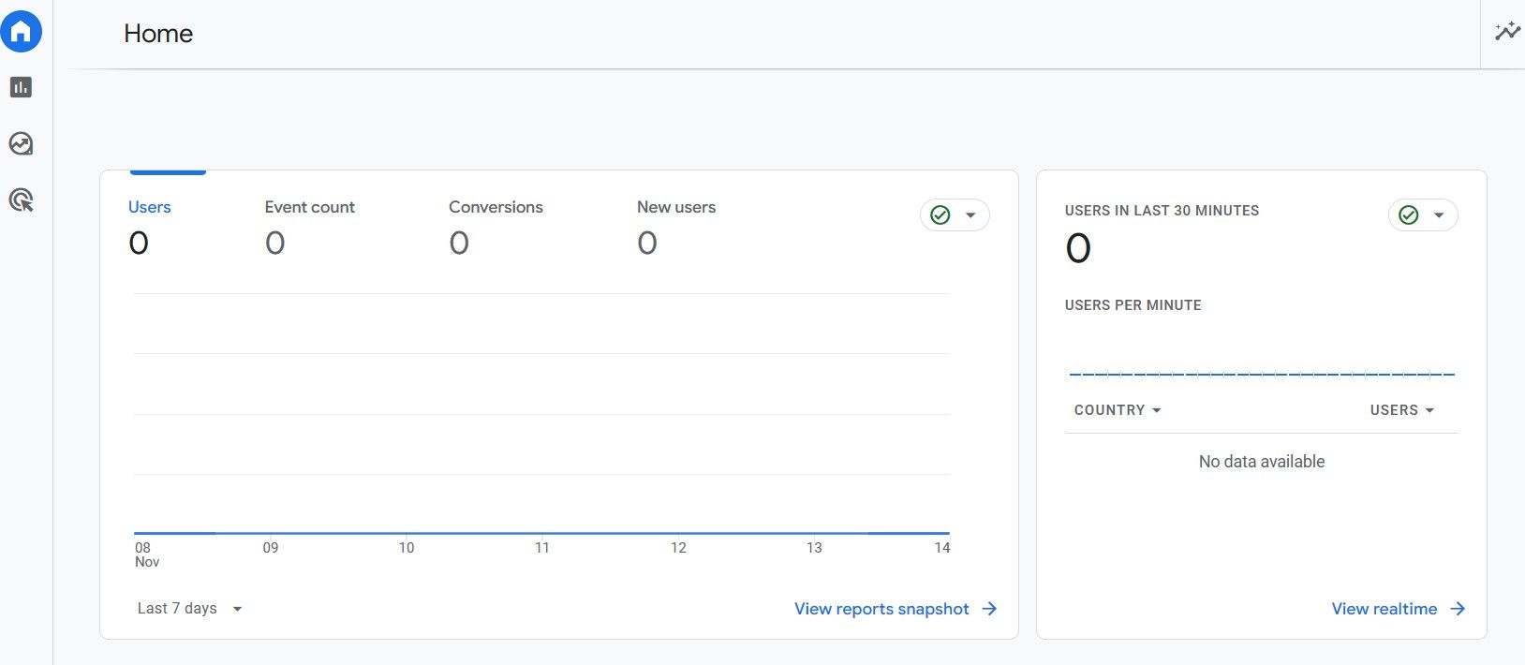
Task: Select the New users metric tab
Action: [676, 227]
